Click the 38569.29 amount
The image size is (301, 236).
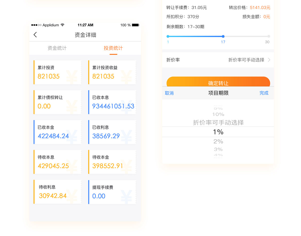[106, 136]
